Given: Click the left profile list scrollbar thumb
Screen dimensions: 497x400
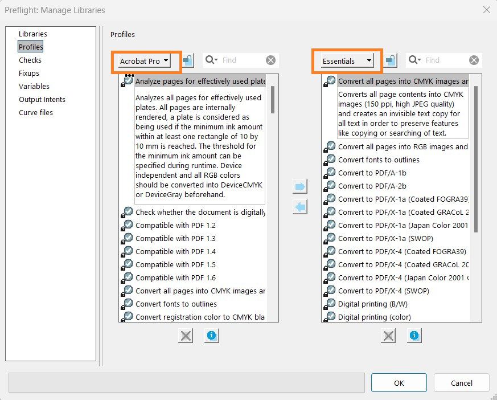Looking at the screenshot, I should coord(273,100).
